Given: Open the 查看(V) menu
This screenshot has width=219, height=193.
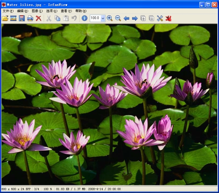Looking at the screenshot, I should tap(66, 11).
